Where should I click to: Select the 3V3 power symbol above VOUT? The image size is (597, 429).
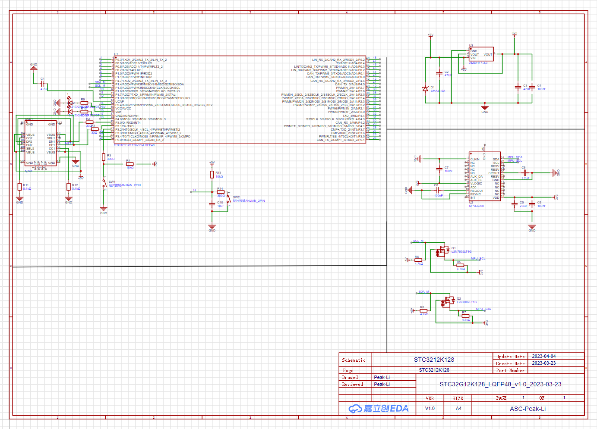tap(515, 34)
